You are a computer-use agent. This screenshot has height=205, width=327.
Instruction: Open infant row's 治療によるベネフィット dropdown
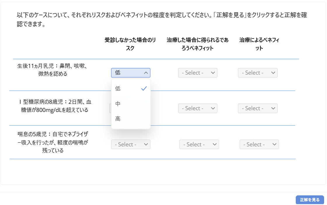coord(258,73)
